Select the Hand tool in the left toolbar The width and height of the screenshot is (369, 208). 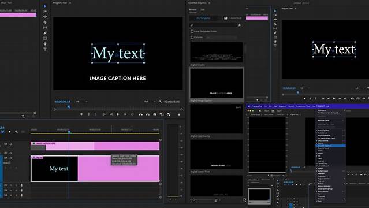45,44
